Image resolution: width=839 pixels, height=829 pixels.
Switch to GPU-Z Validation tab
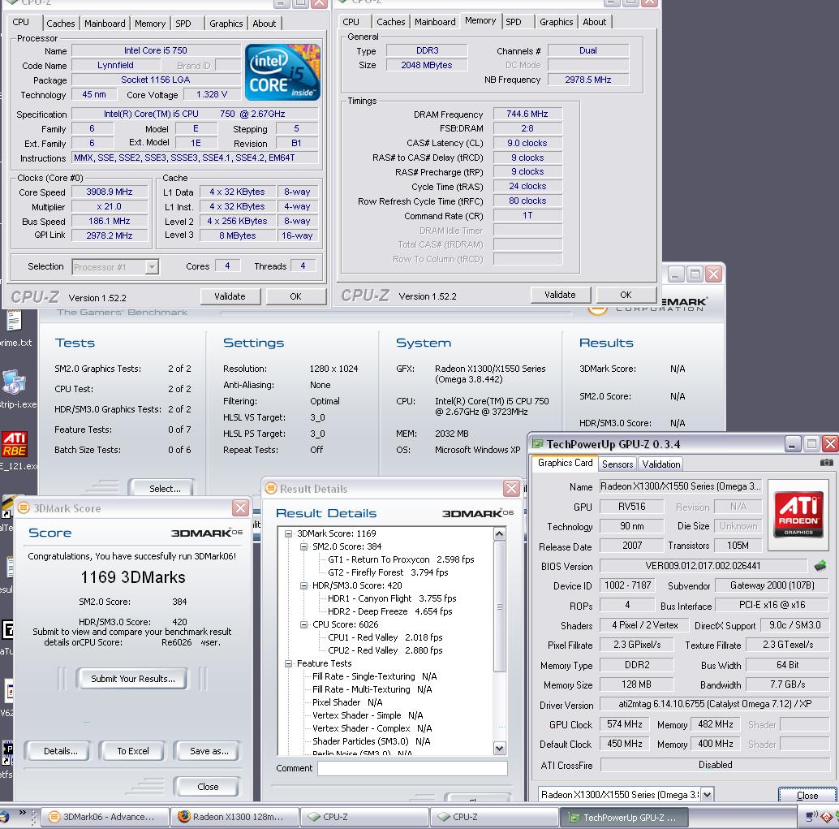tap(661, 464)
